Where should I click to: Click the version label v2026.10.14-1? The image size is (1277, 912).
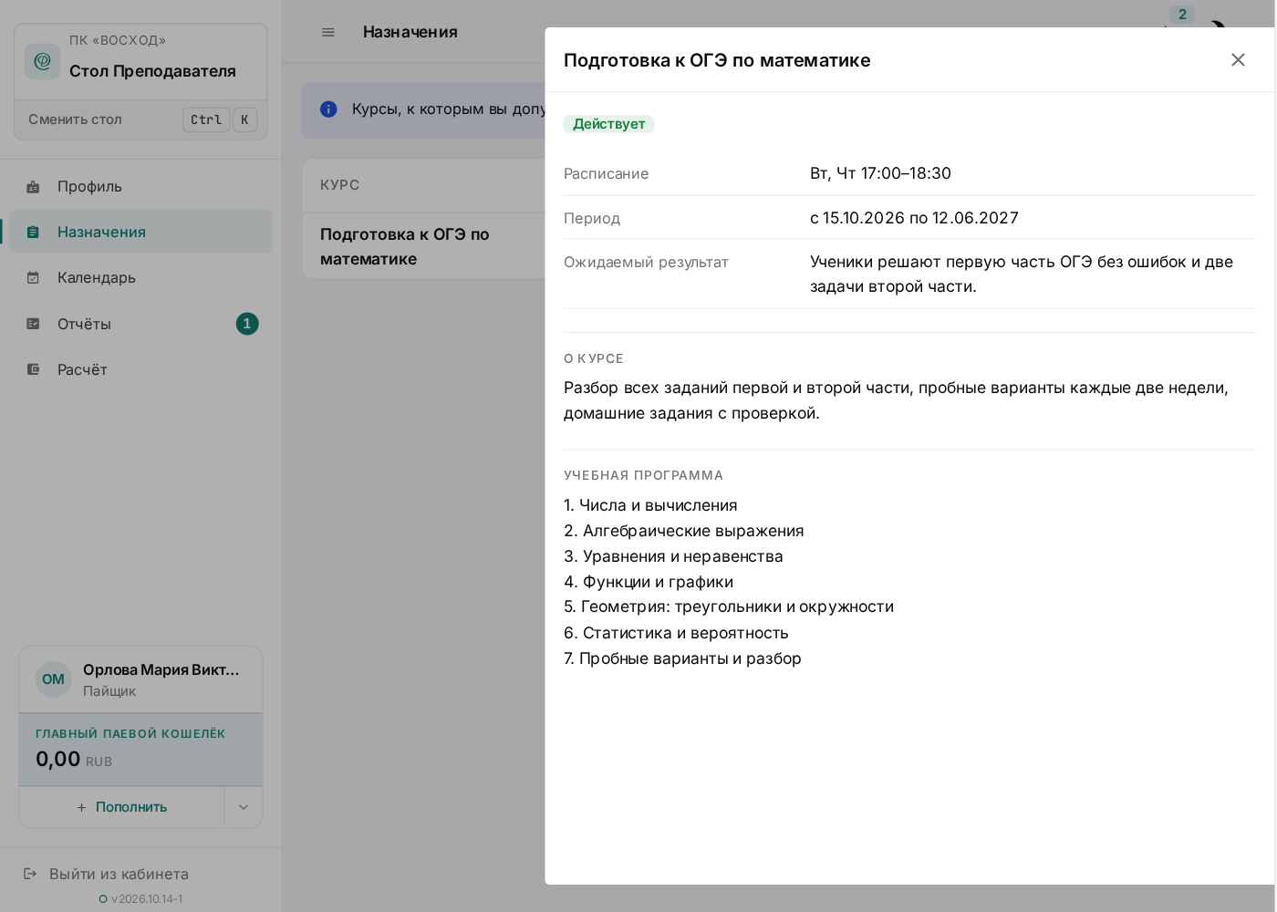pyautogui.click(x=147, y=899)
